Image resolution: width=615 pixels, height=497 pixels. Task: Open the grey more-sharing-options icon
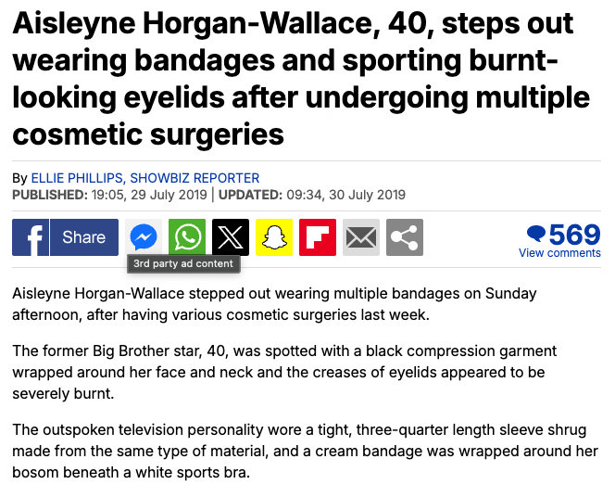pyautogui.click(x=405, y=237)
